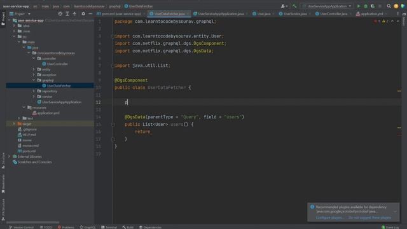
Task: Open Project panel gear options
Action: (83, 14)
